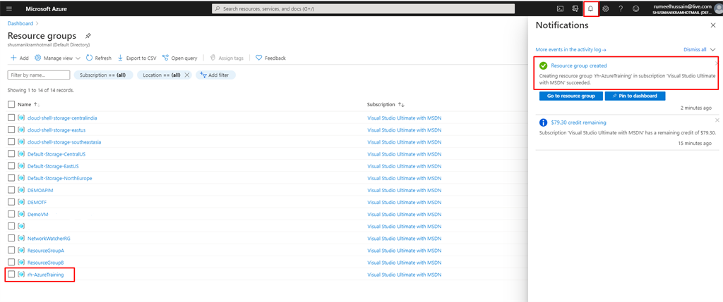Check the rh-AzureTraining row checkbox
The image size is (723, 302).
point(11,275)
